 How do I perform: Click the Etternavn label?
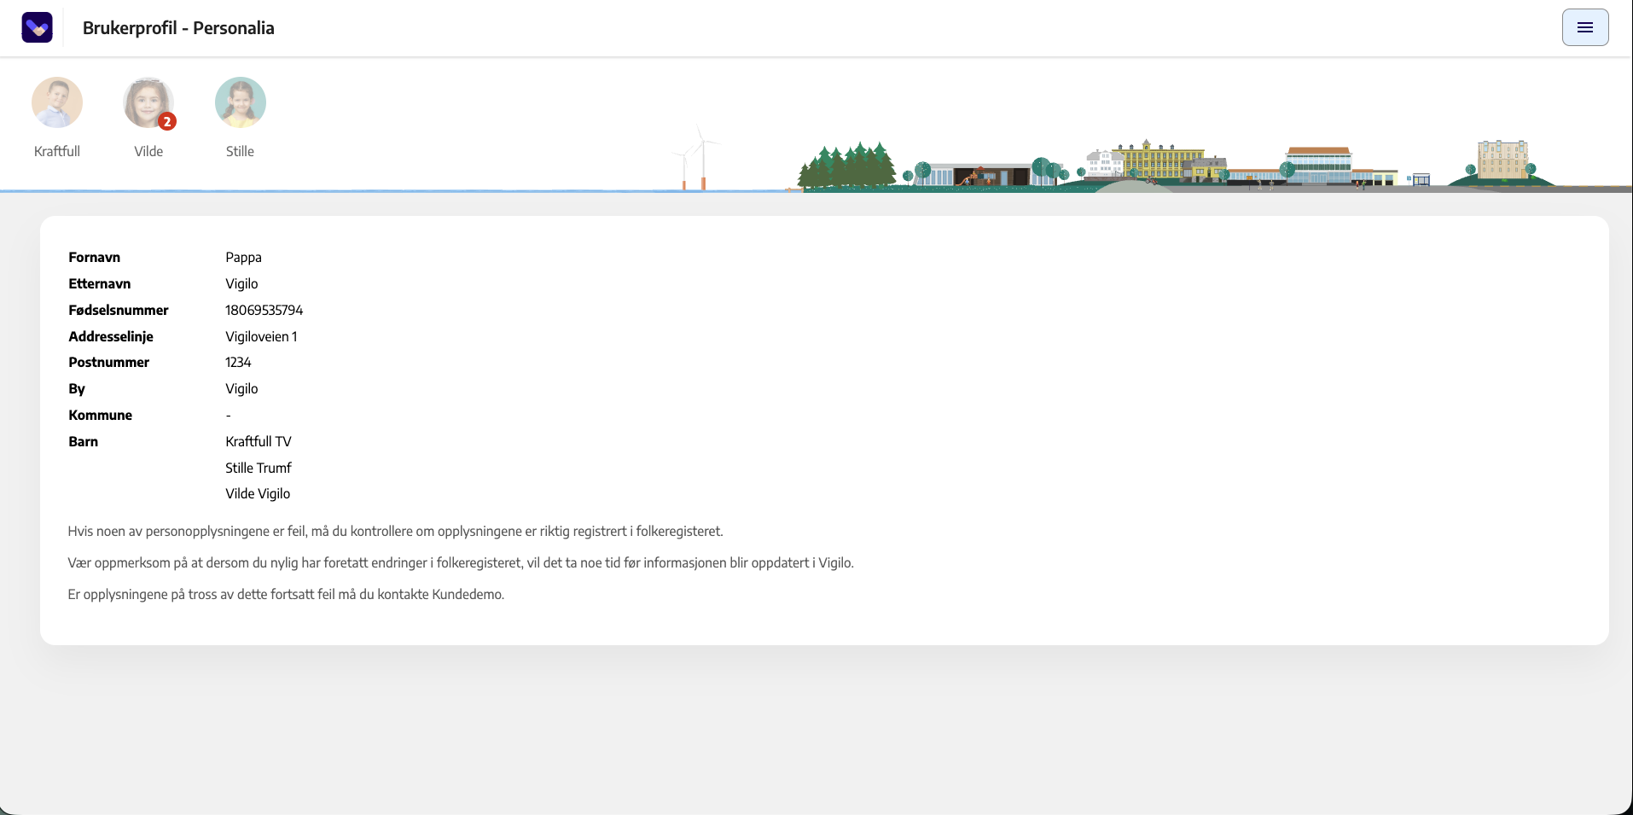click(x=100, y=283)
